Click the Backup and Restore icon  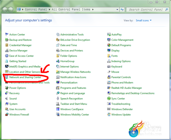[x=7, y=40]
